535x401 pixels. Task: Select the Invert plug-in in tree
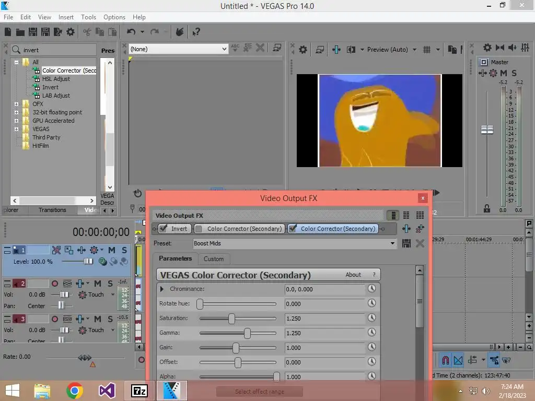point(50,87)
